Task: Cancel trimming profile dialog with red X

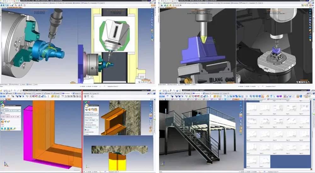Action: tap(89, 102)
